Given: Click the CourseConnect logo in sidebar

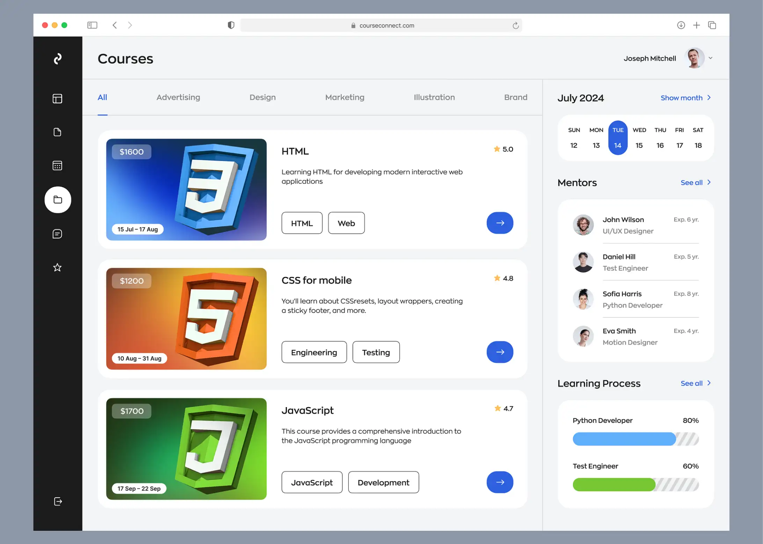Looking at the screenshot, I should [x=58, y=59].
